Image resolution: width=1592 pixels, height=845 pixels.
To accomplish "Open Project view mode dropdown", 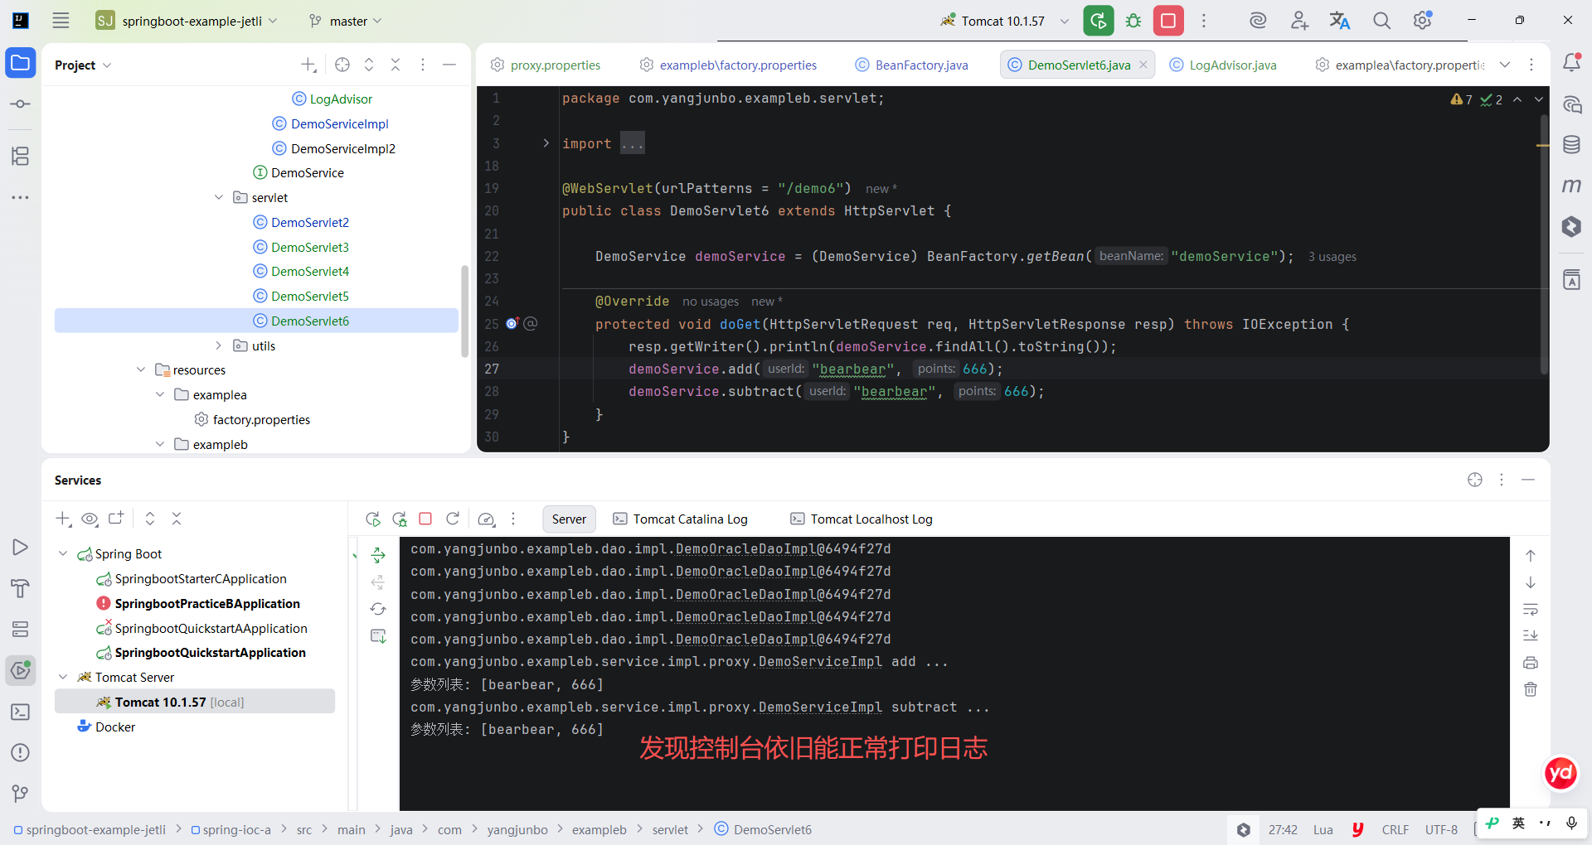I will pyautogui.click(x=83, y=65).
